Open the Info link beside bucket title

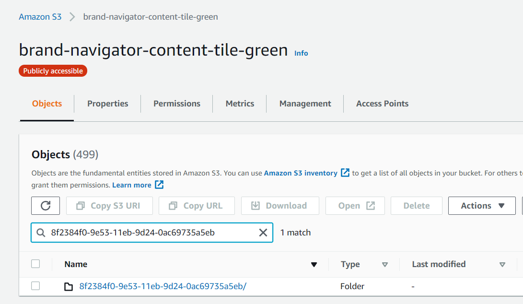301,53
